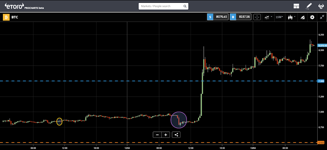The height and width of the screenshot is (150, 327).
Task: Click the Buy button at 8197.56
Action: click(x=241, y=17)
